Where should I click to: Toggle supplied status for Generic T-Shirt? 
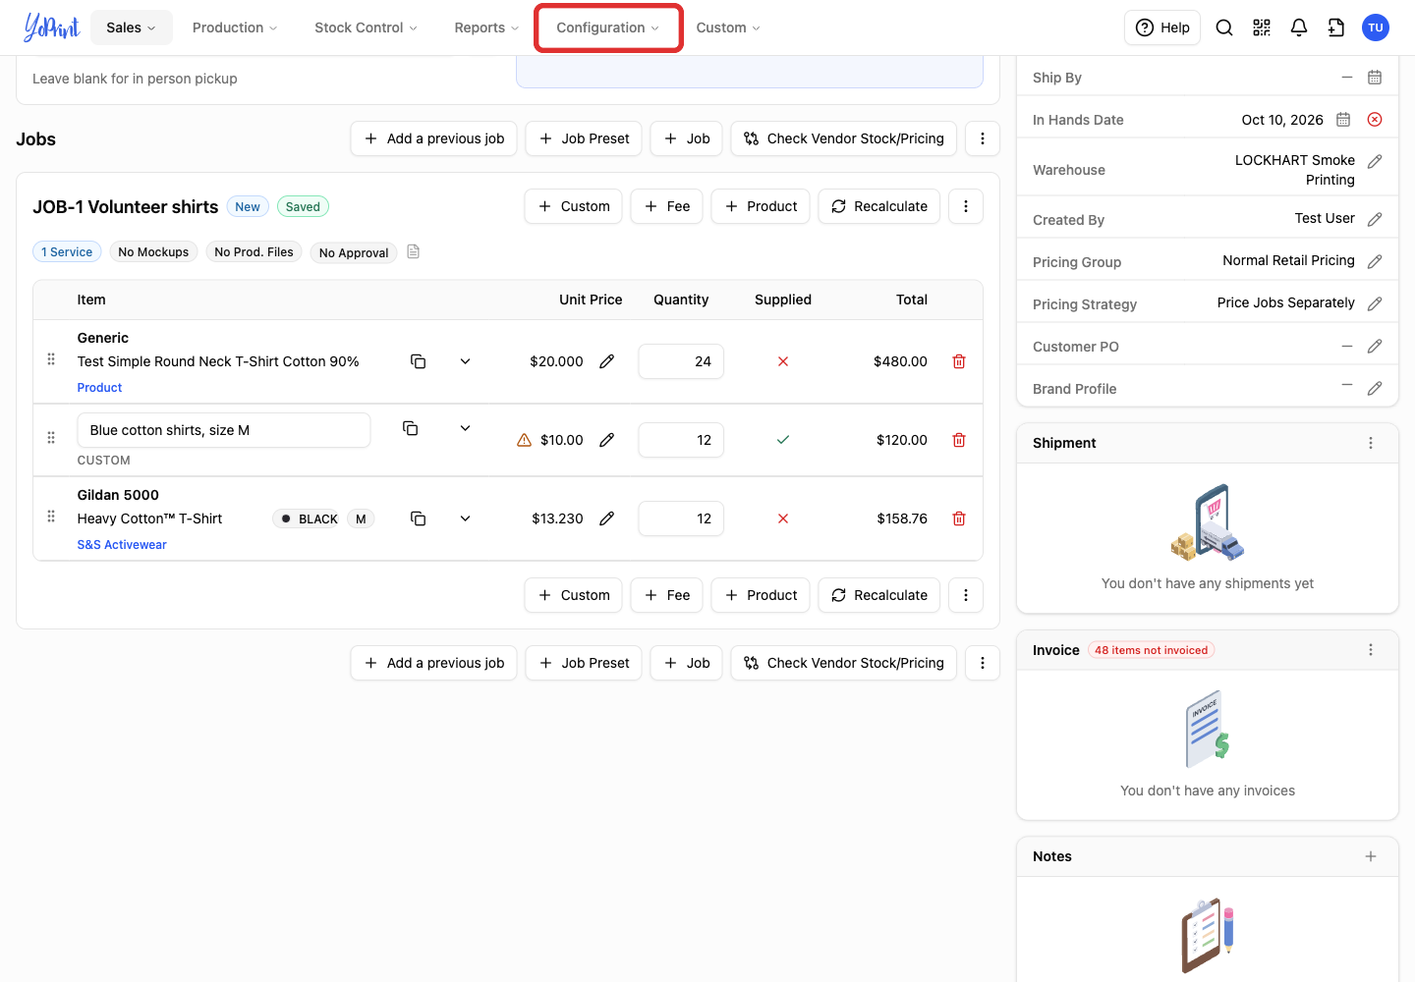(783, 361)
